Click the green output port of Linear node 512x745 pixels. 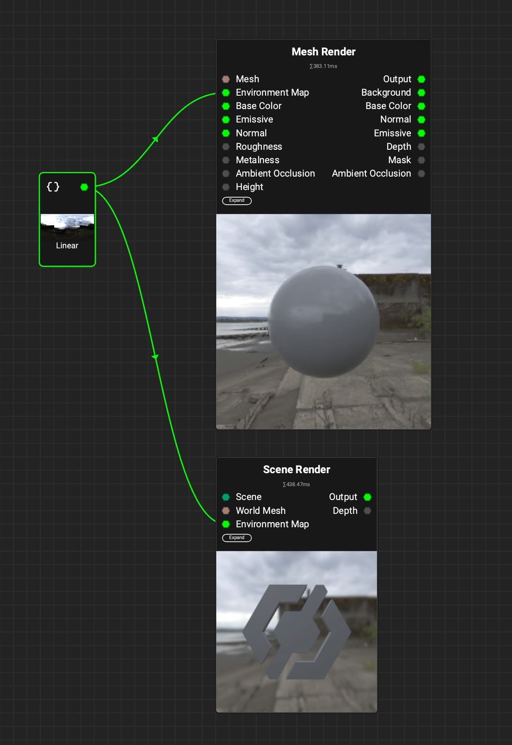click(84, 187)
